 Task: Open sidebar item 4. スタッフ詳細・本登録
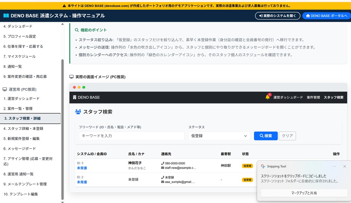tap(30, 129)
